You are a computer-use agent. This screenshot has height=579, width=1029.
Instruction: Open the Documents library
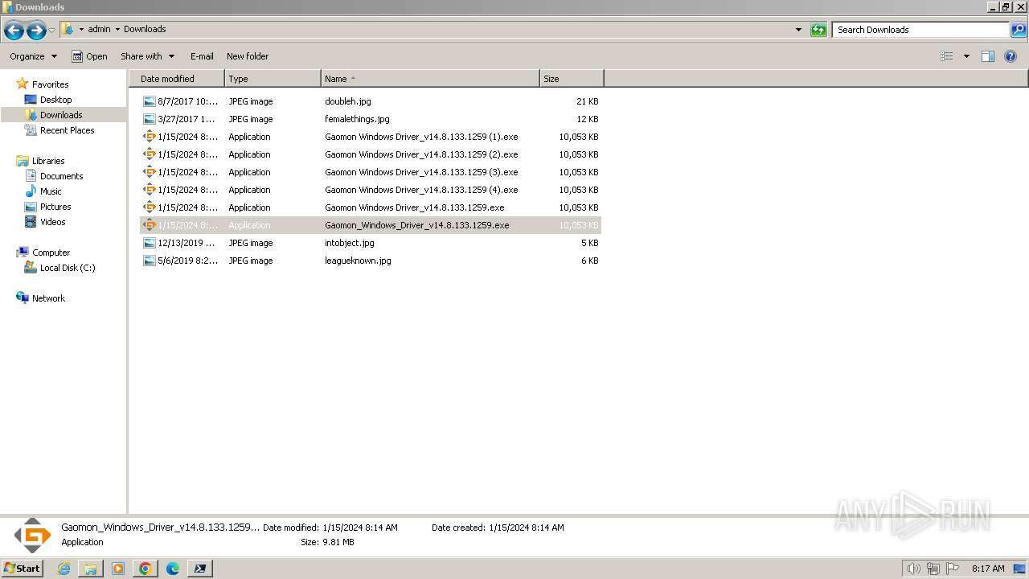point(61,176)
